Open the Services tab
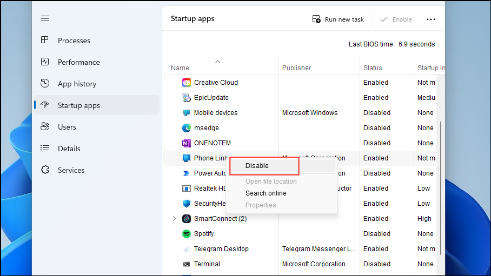491x276 pixels. (97, 170)
